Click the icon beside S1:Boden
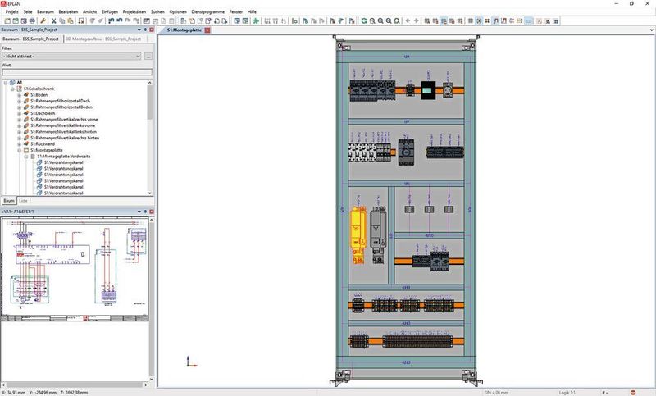 (x=26, y=95)
